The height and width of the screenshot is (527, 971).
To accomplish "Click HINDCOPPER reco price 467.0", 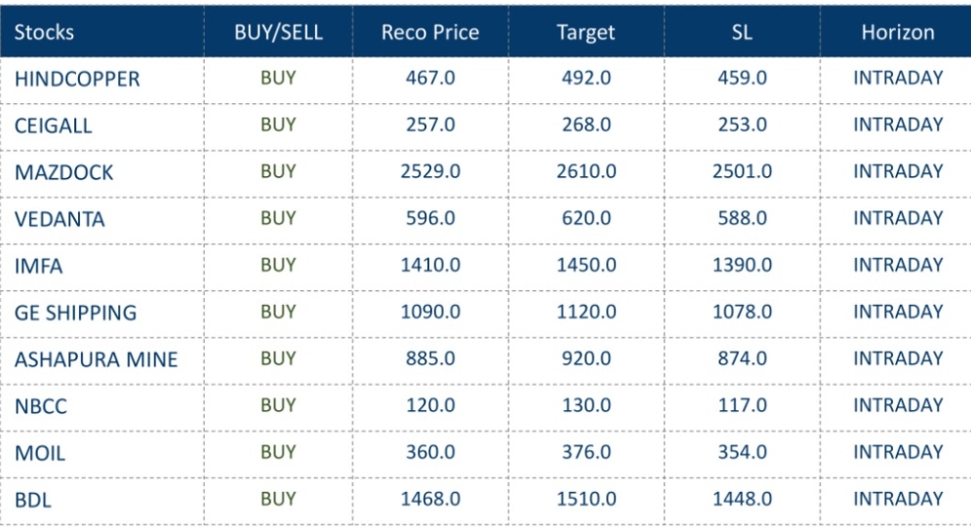I will click(430, 78).
